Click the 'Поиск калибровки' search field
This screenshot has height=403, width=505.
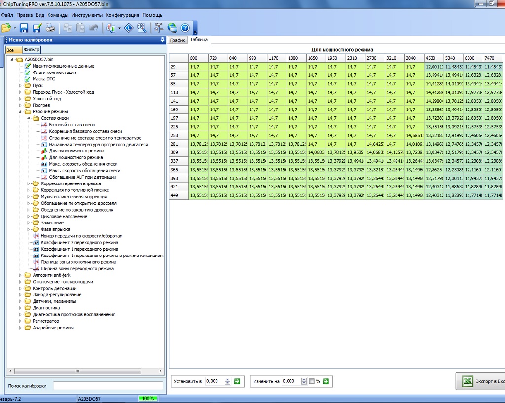click(108, 386)
